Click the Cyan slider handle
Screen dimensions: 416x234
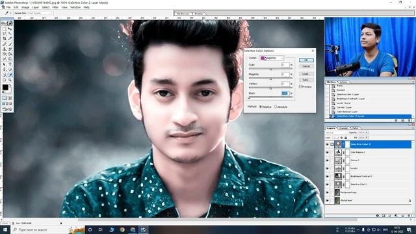tap(270, 70)
